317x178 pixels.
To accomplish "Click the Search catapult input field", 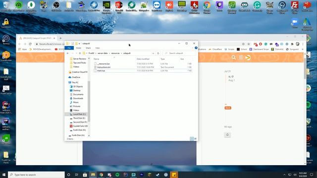I will [179, 53].
